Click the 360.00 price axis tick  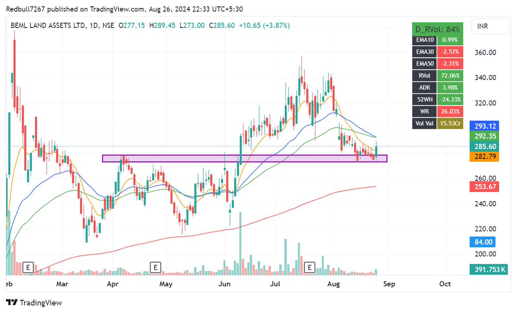485,53
